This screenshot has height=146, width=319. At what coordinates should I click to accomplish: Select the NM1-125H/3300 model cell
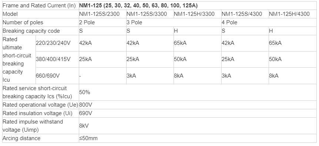pos(197,14)
